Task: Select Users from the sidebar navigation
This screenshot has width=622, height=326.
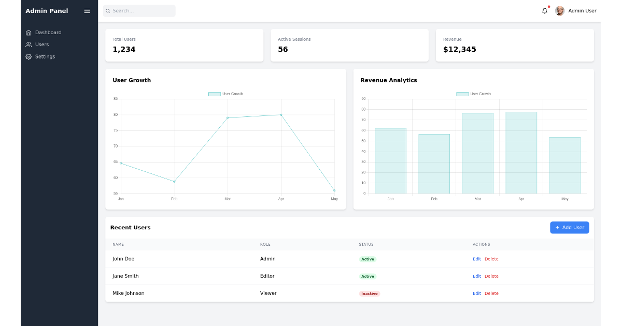Action: (x=41, y=45)
